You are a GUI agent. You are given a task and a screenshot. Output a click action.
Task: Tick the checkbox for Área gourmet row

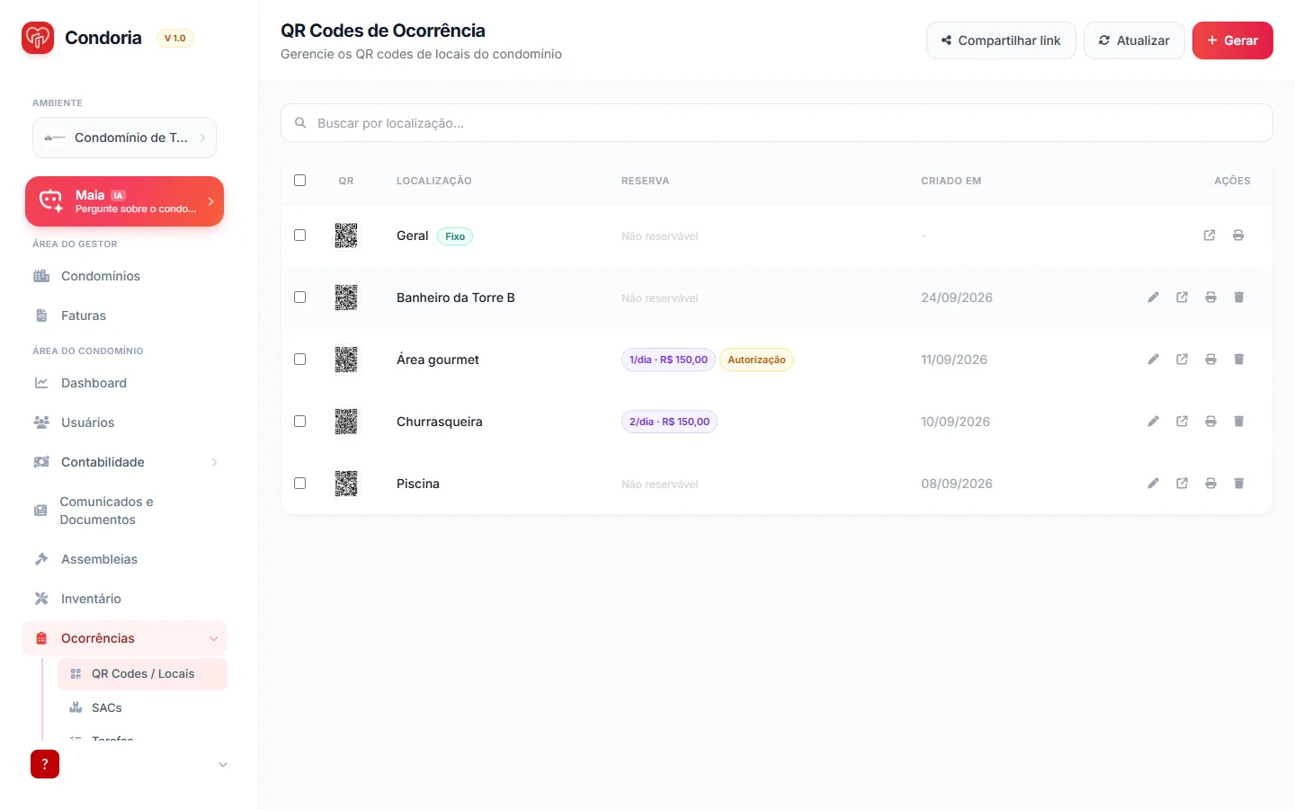tap(300, 360)
